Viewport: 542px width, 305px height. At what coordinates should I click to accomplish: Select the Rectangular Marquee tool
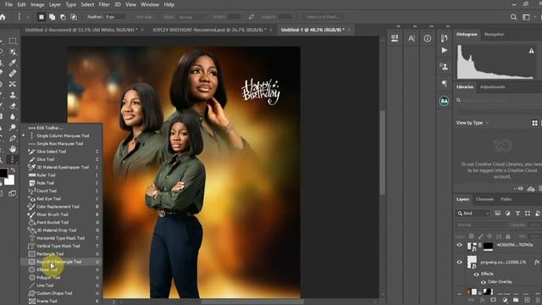pos(13,42)
